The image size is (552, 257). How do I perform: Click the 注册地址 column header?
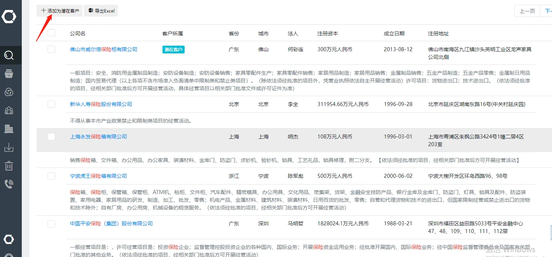pyautogui.click(x=438, y=34)
